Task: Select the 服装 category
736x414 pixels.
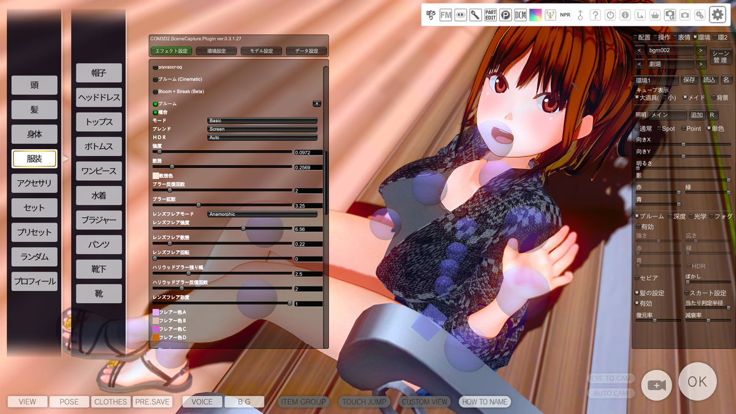Action: click(x=34, y=159)
